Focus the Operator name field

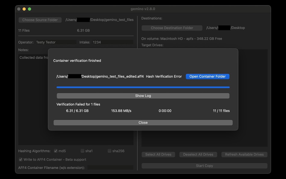coord(56,42)
